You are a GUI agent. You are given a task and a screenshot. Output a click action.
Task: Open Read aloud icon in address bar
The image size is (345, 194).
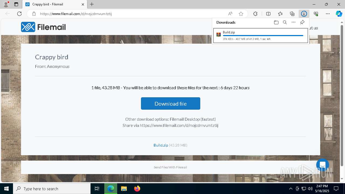pos(230,14)
